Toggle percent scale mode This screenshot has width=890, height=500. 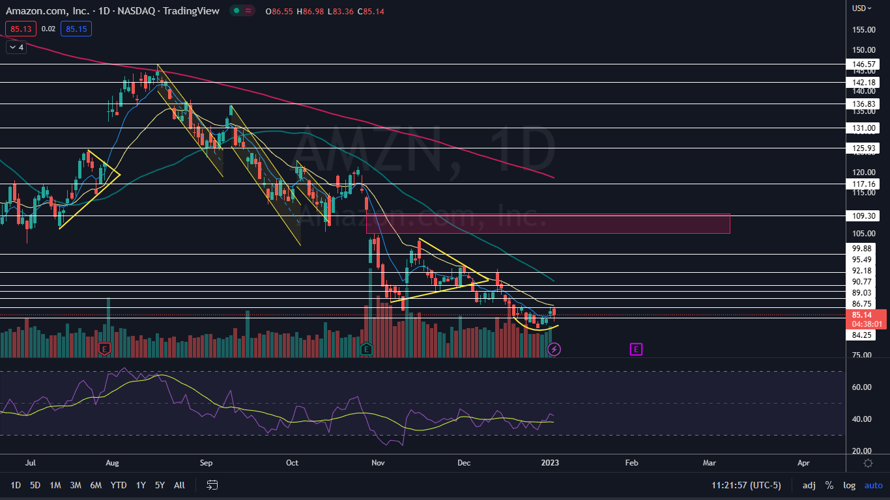[829, 485]
